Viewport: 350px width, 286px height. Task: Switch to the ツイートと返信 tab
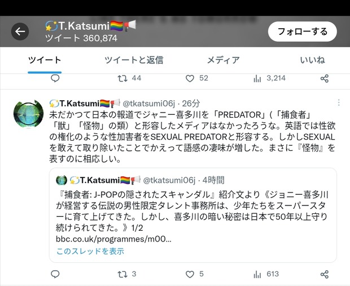click(x=134, y=60)
